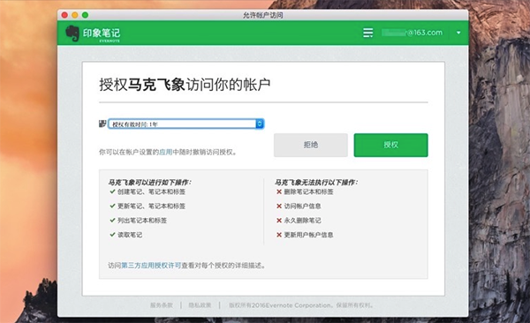This screenshot has height=323, width=530.
Task: Click the check mark beside 创建笔记、笔记本和标签
Action: pos(112,192)
